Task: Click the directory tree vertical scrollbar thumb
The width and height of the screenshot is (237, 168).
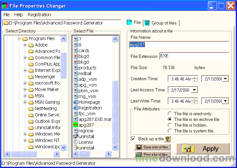Action: click(x=63, y=65)
